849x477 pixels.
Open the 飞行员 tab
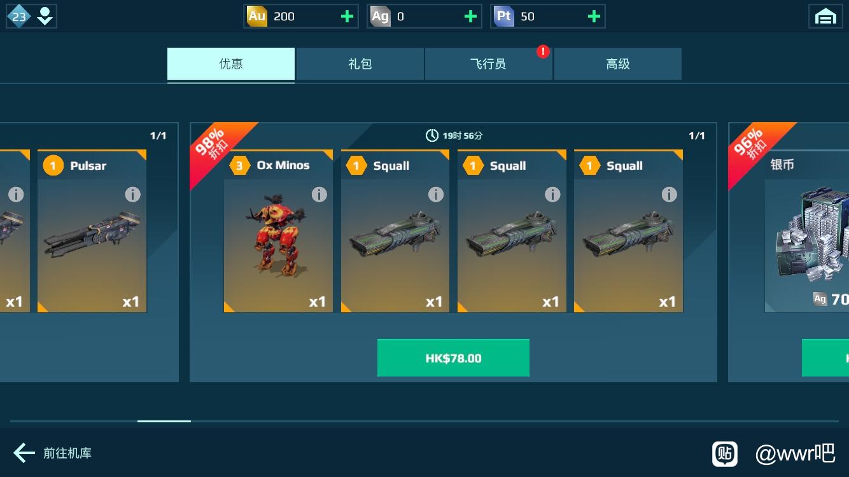point(488,64)
